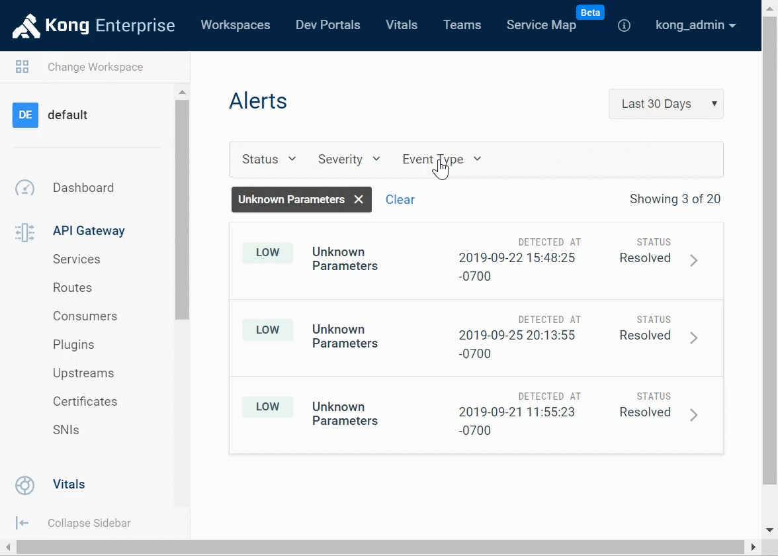The height and width of the screenshot is (556, 778).
Task: Open Plugins in the sidebar
Action: pos(73,344)
